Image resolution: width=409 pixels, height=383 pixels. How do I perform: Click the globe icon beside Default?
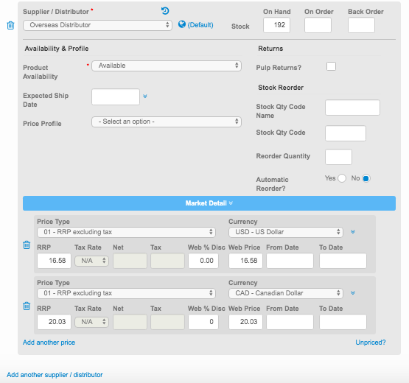(x=182, y=24)
